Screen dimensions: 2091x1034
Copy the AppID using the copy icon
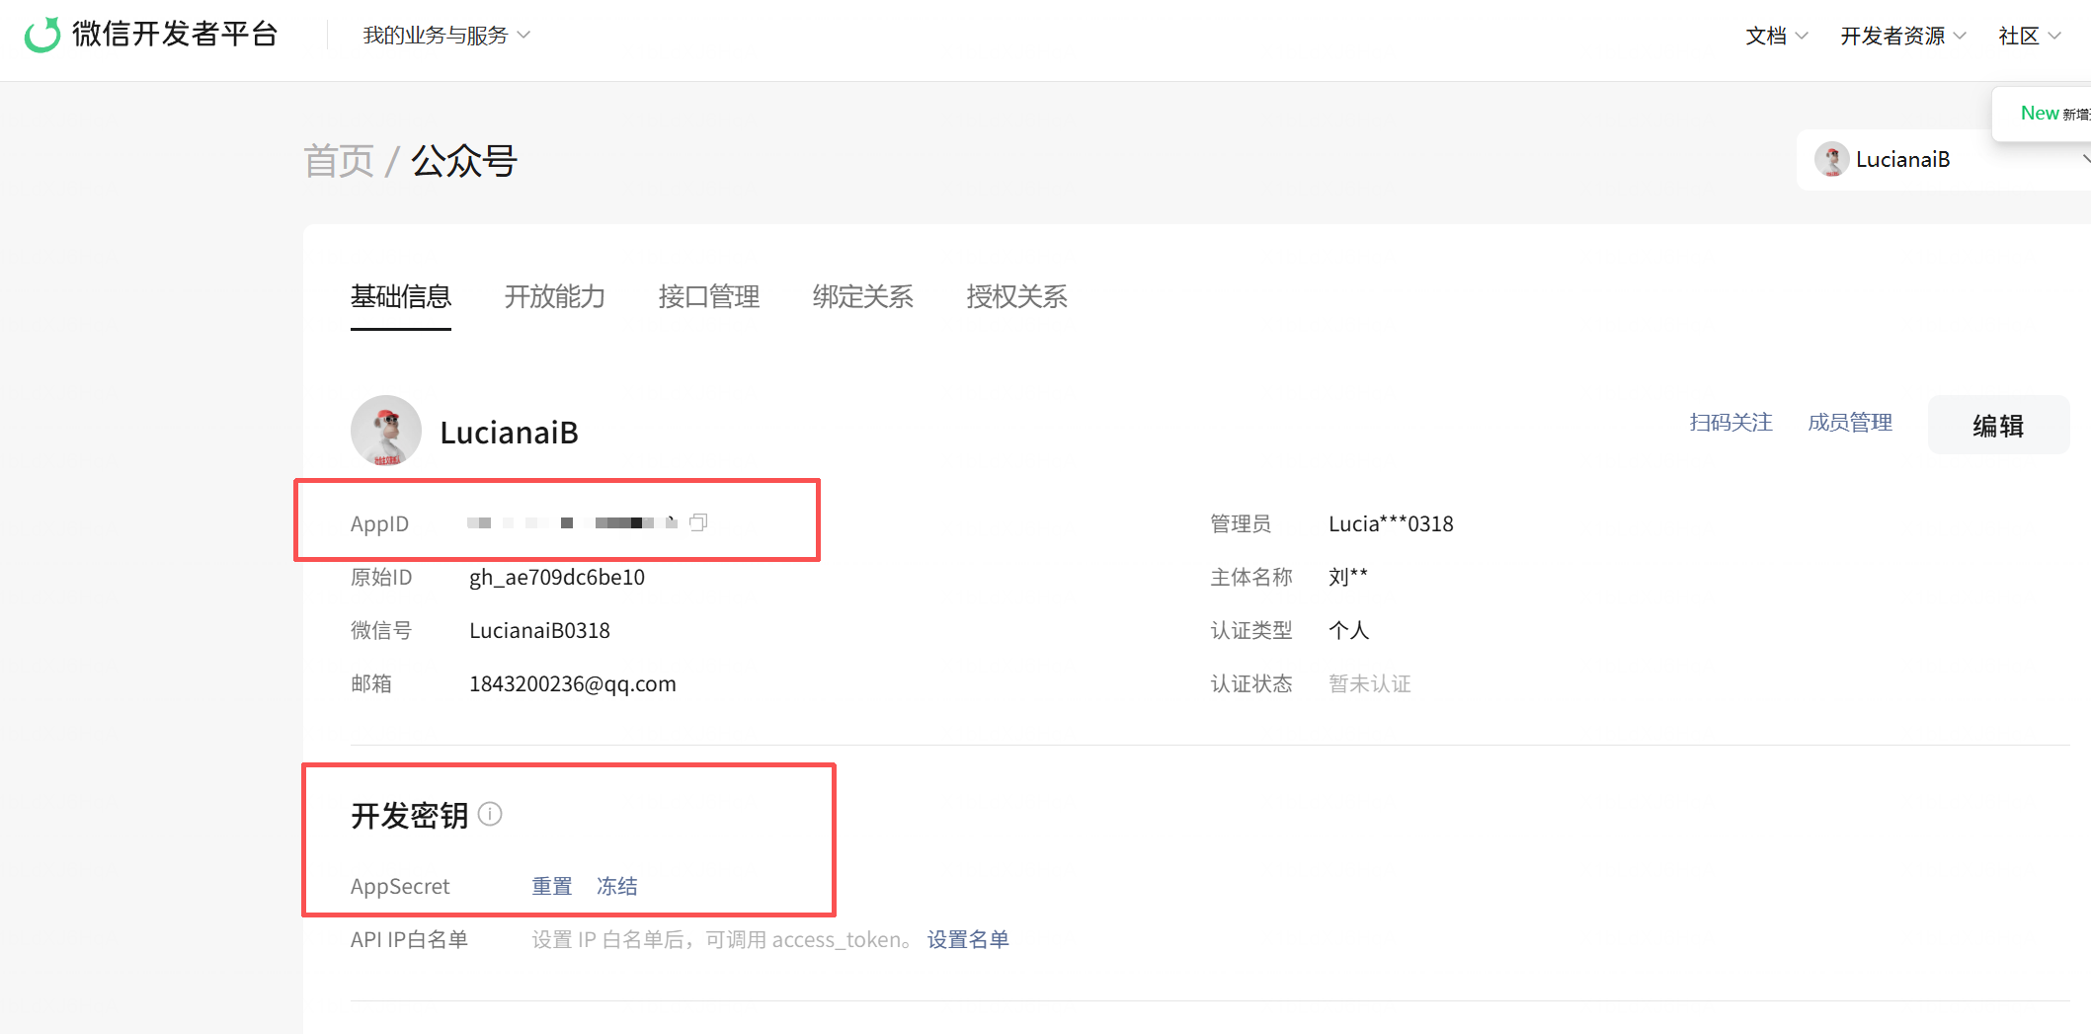click(698, 522)
